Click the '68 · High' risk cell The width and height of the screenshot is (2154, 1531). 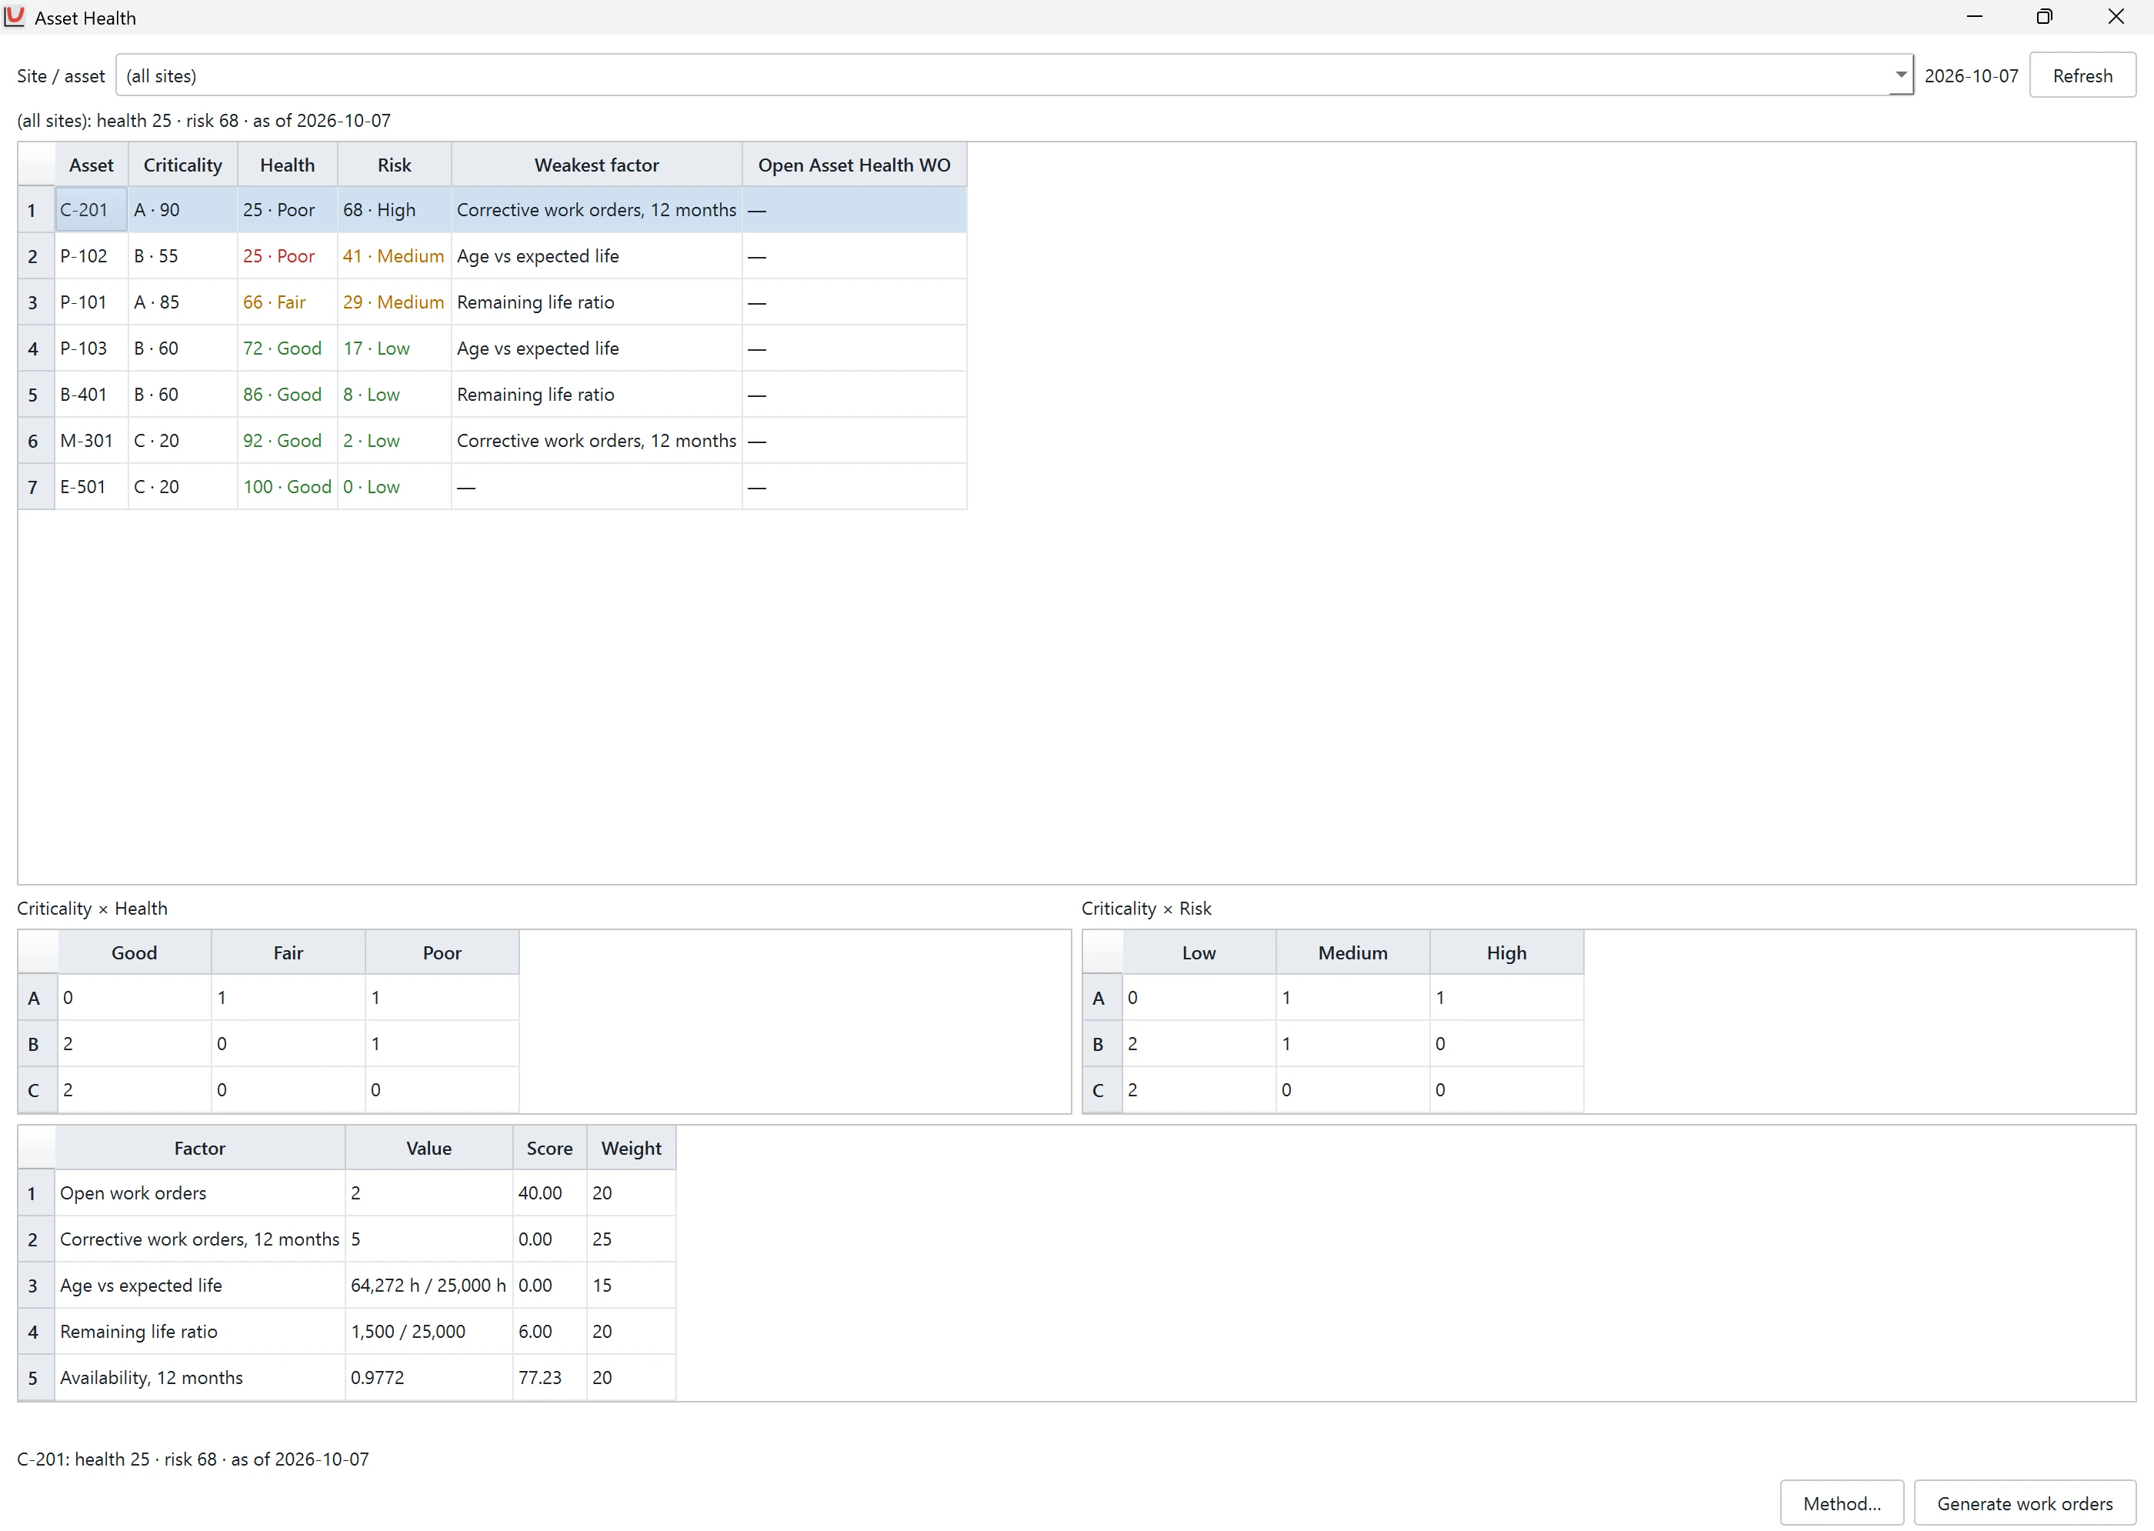pyautogui.click(x=394, y=210)
